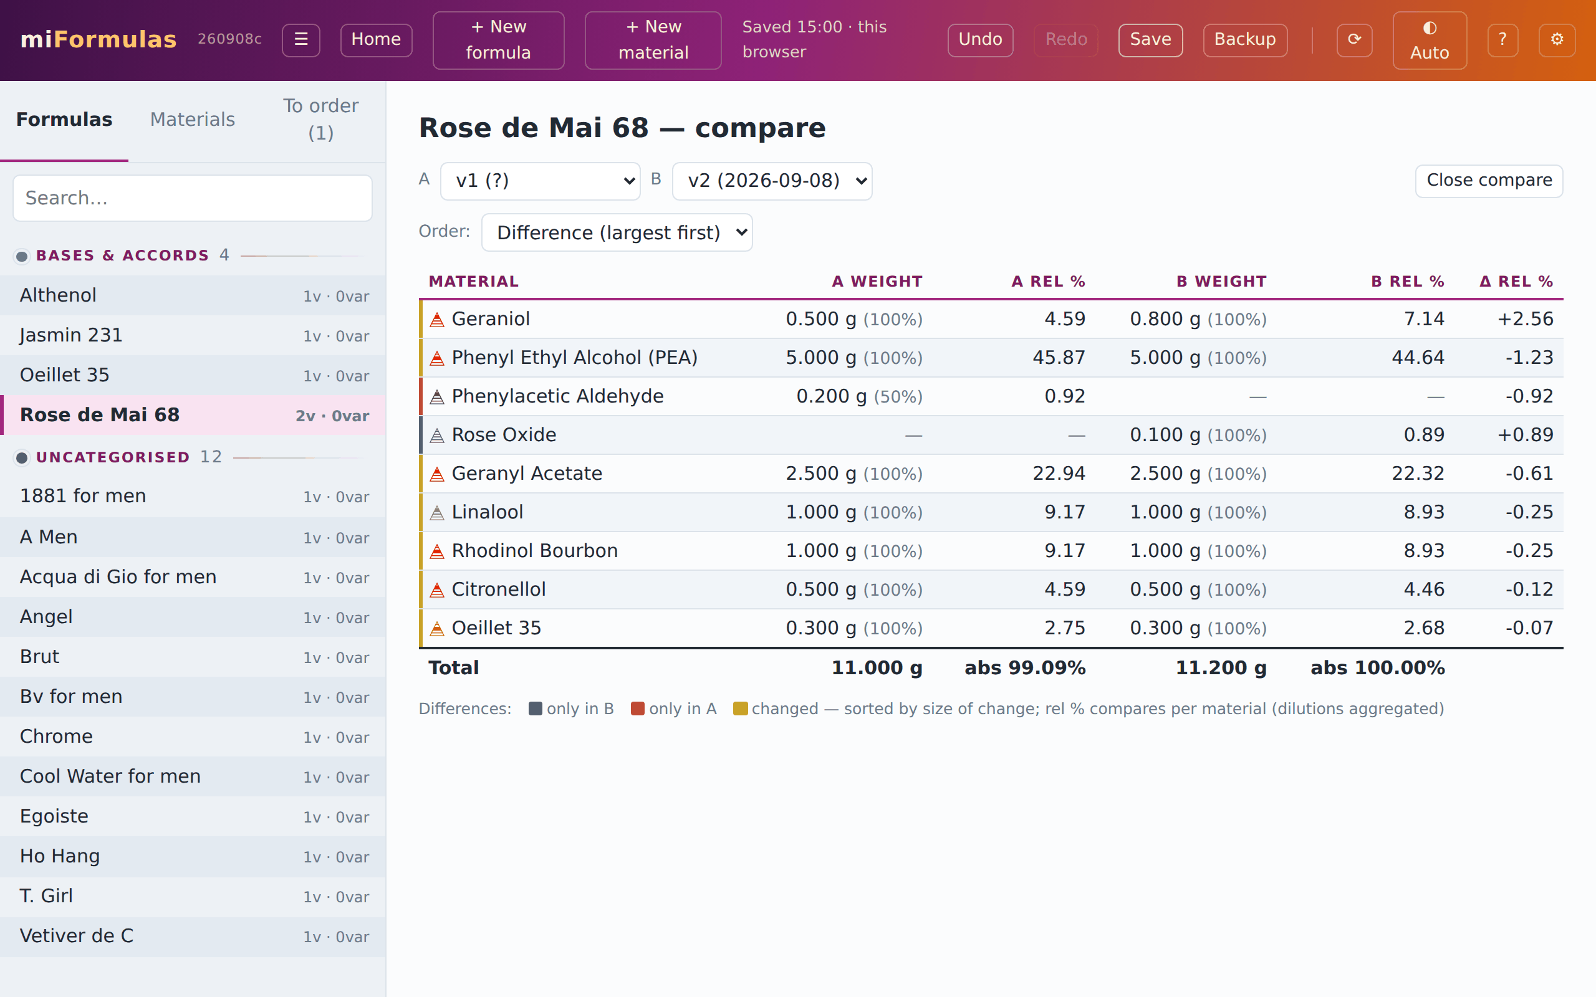
Task: Click the Rose Oxide pyramid icon
Action: click(436, 435)
